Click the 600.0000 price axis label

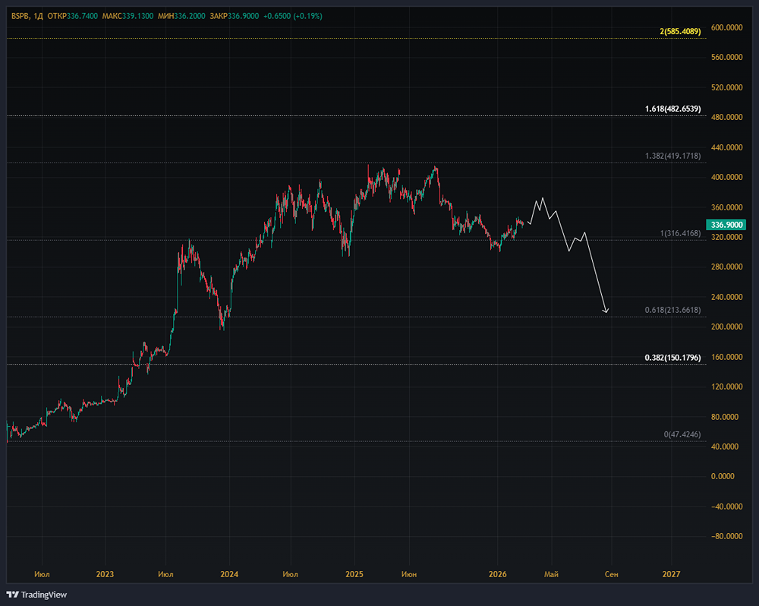click(726, 27)
